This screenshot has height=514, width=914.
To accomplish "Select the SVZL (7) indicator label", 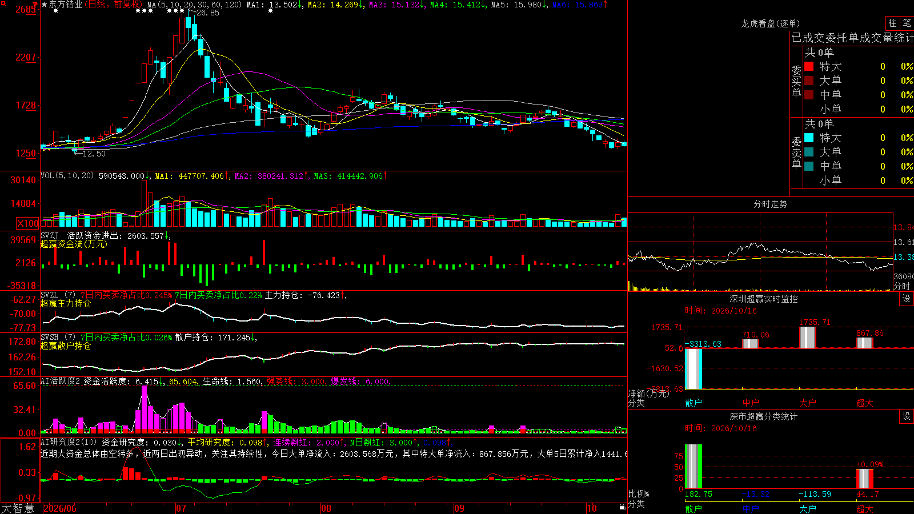I will (x=58, y=295).
